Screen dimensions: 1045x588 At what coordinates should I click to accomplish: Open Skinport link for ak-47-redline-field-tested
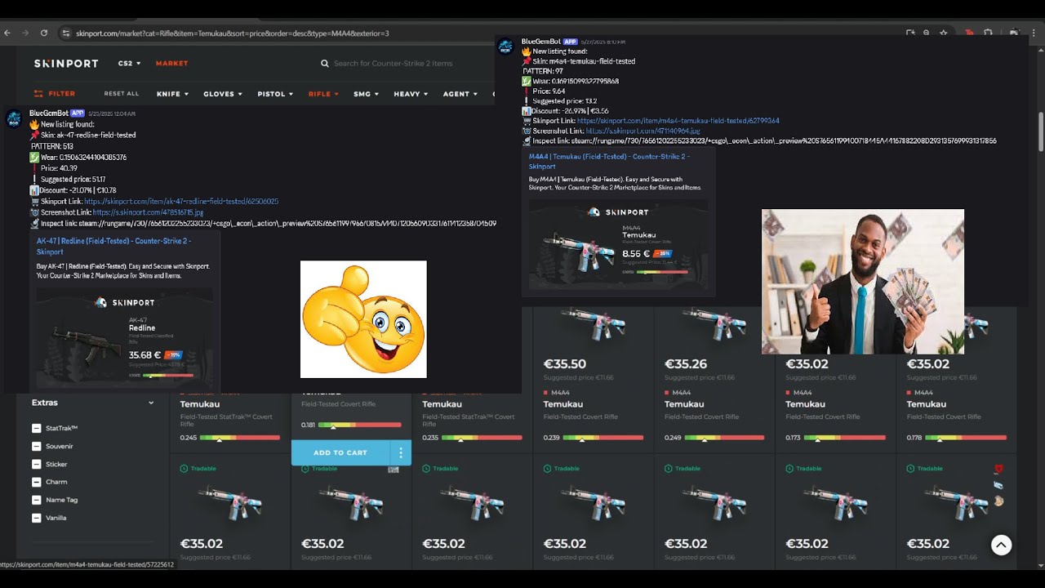pyautogui.click(x=181, y=201)
